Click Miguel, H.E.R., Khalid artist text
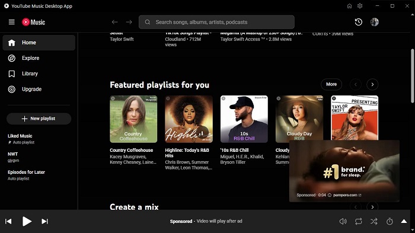The image size is (415, 233). click(242, 159)
